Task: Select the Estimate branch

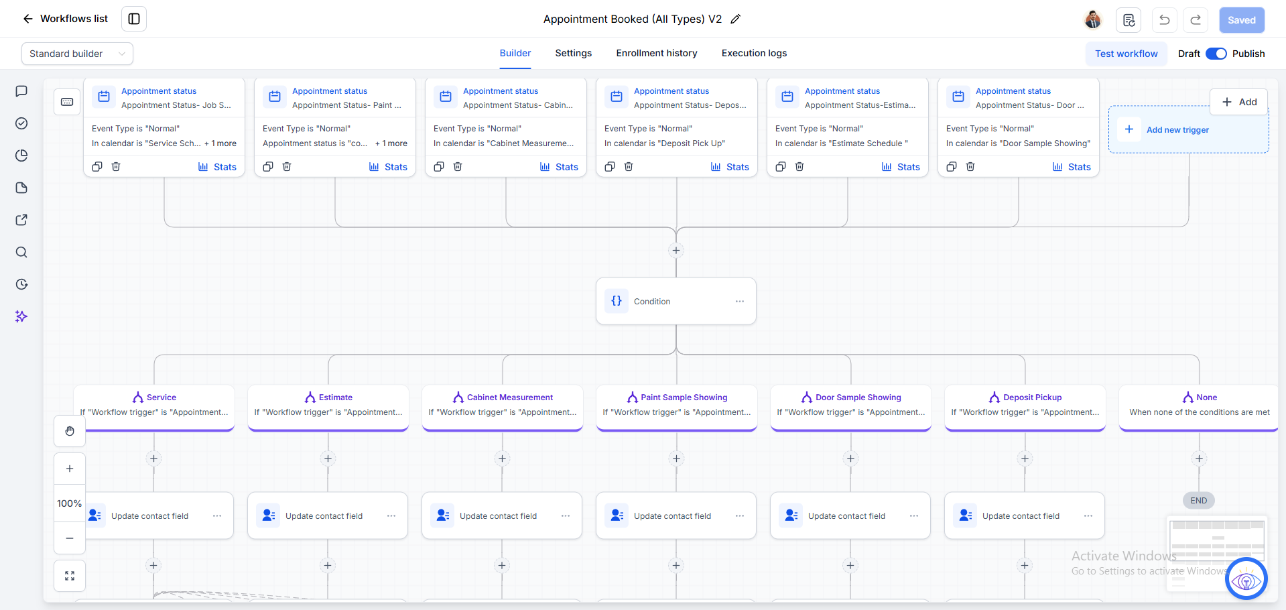Action: pos(328,407)
